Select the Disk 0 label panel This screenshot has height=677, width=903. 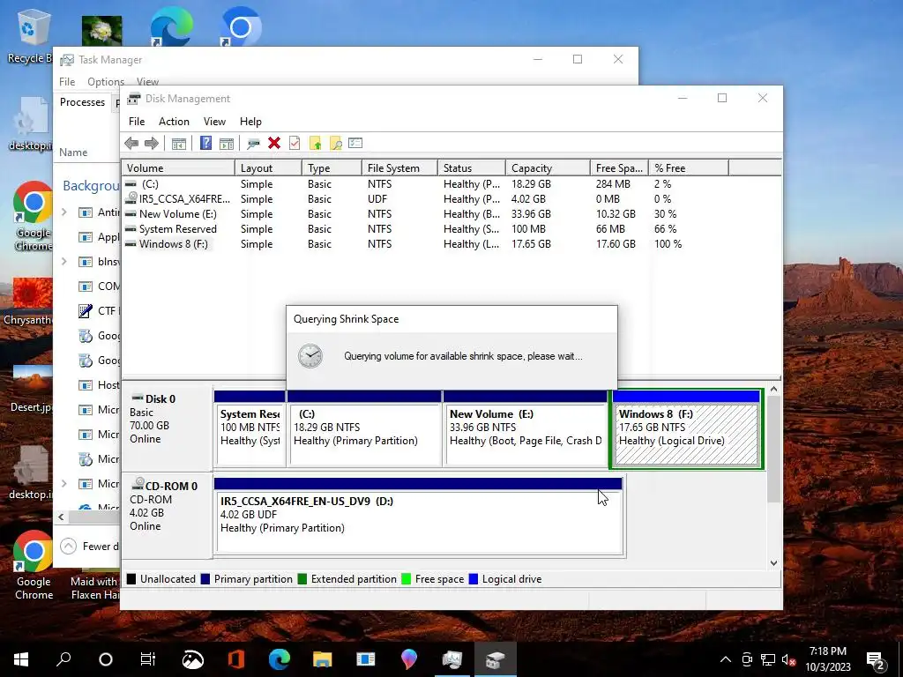tap(168, 428)
